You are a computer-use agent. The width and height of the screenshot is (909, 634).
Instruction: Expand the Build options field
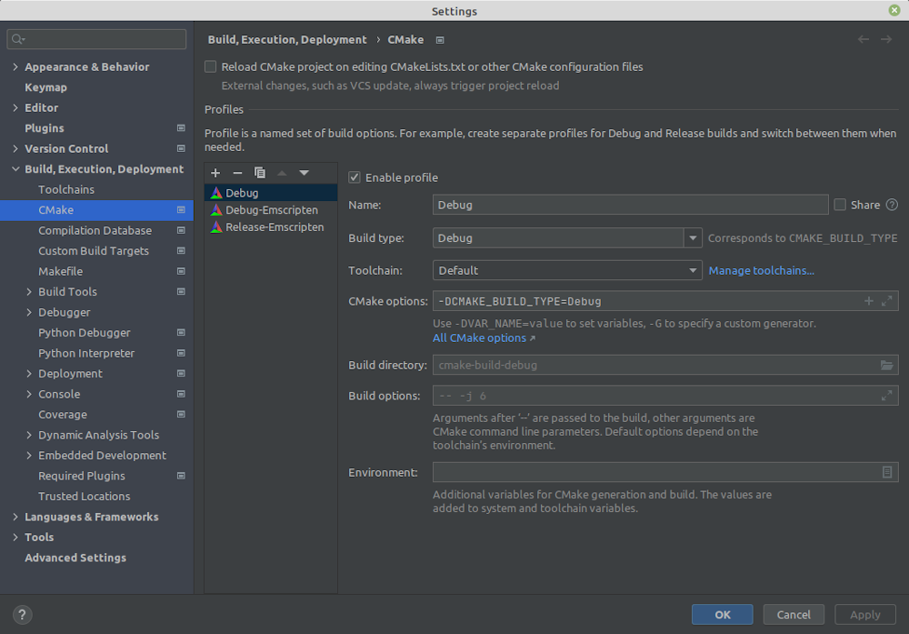coord(886,396)
